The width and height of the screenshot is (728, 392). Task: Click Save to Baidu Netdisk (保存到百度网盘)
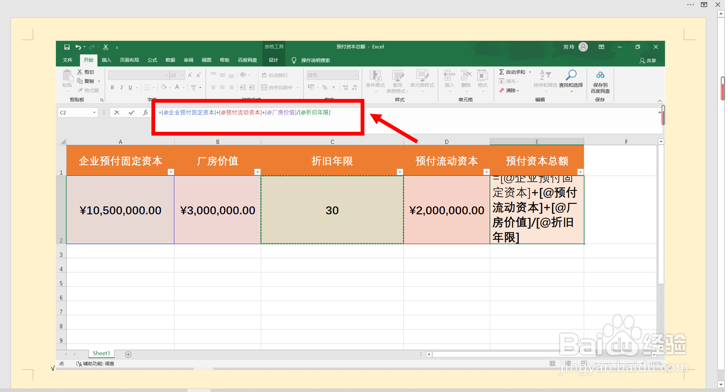click(600, 82)
